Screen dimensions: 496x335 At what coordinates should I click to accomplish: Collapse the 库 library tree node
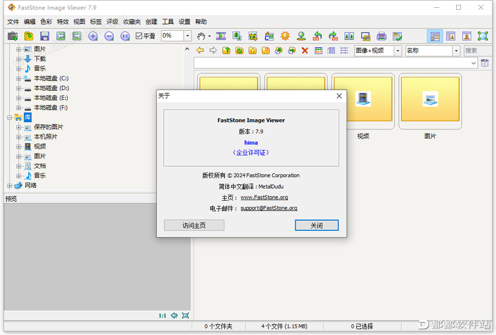(10, 118)
